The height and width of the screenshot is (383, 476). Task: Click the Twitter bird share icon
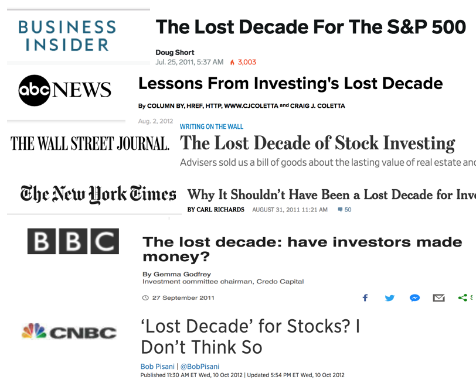pos(389,297)
